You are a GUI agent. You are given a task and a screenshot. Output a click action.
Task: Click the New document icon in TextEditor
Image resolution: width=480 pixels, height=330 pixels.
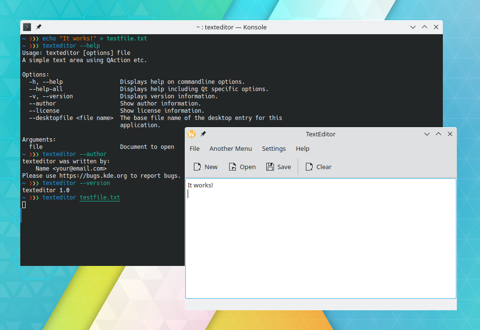[198, 166]
